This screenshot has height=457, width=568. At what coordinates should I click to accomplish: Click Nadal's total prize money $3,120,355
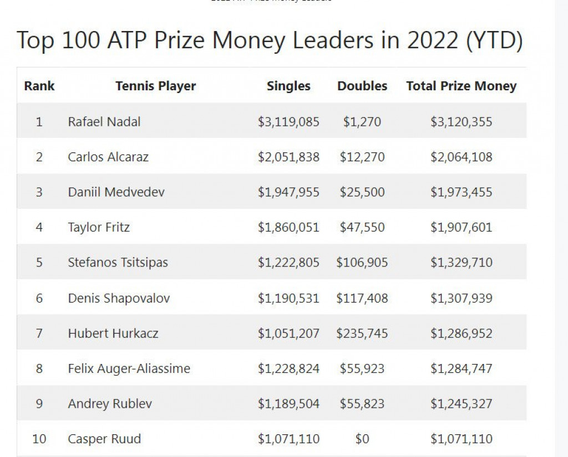[x=461, y=121]
